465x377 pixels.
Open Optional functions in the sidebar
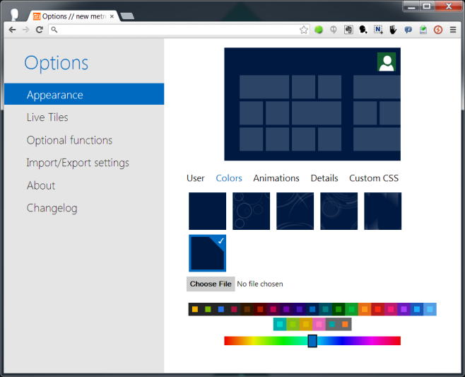tap(69, 140)
